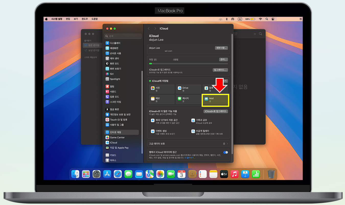This screenshot has width=345, height=205.
Task: Open 잠금 화면 settings
Action: point(112,109)
